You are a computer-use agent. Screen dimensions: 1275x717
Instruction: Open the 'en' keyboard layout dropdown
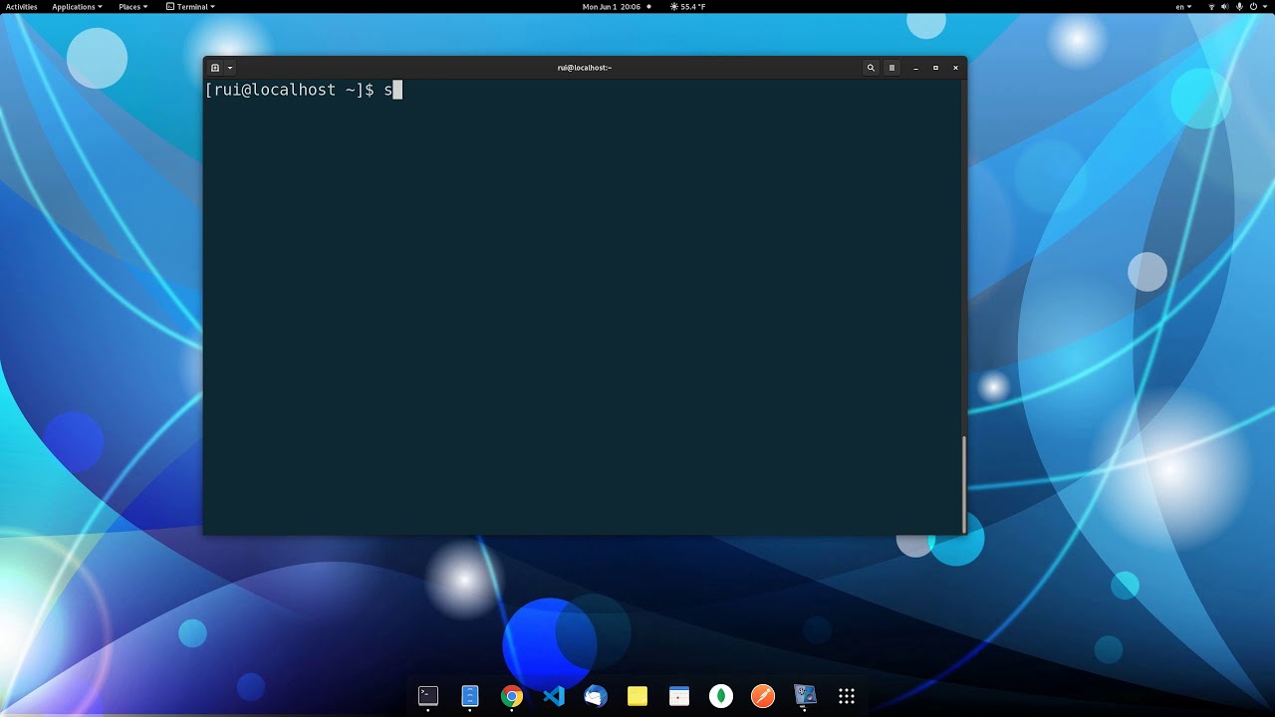click(x=1183, y=7)
